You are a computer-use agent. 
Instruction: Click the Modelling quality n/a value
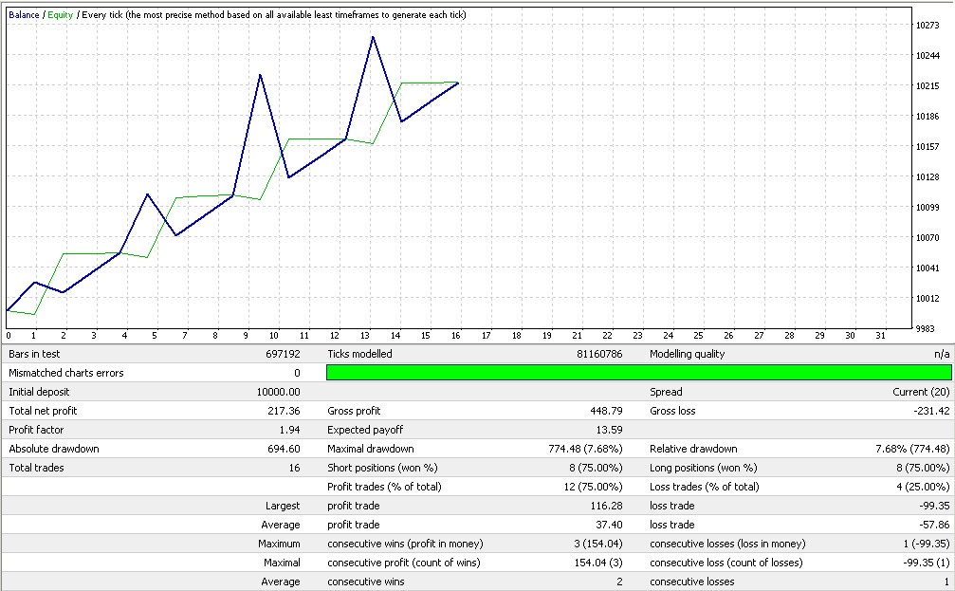click(x=942, y=354)
